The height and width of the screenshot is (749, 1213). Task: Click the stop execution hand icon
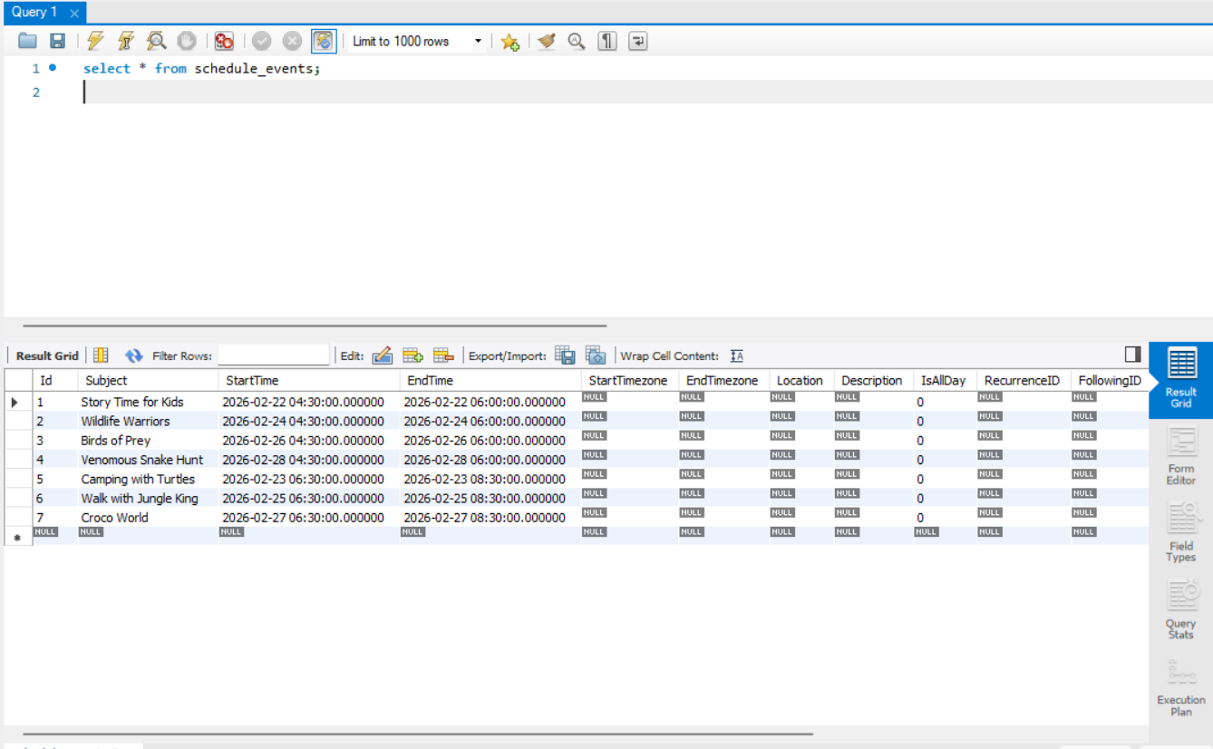click(x=187, y=41)
